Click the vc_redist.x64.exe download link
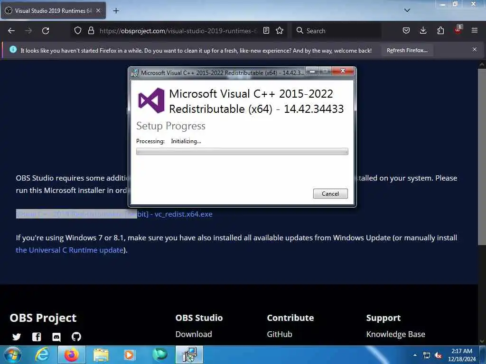Viewport: 486px width, 364px height. tap(114, 214)
